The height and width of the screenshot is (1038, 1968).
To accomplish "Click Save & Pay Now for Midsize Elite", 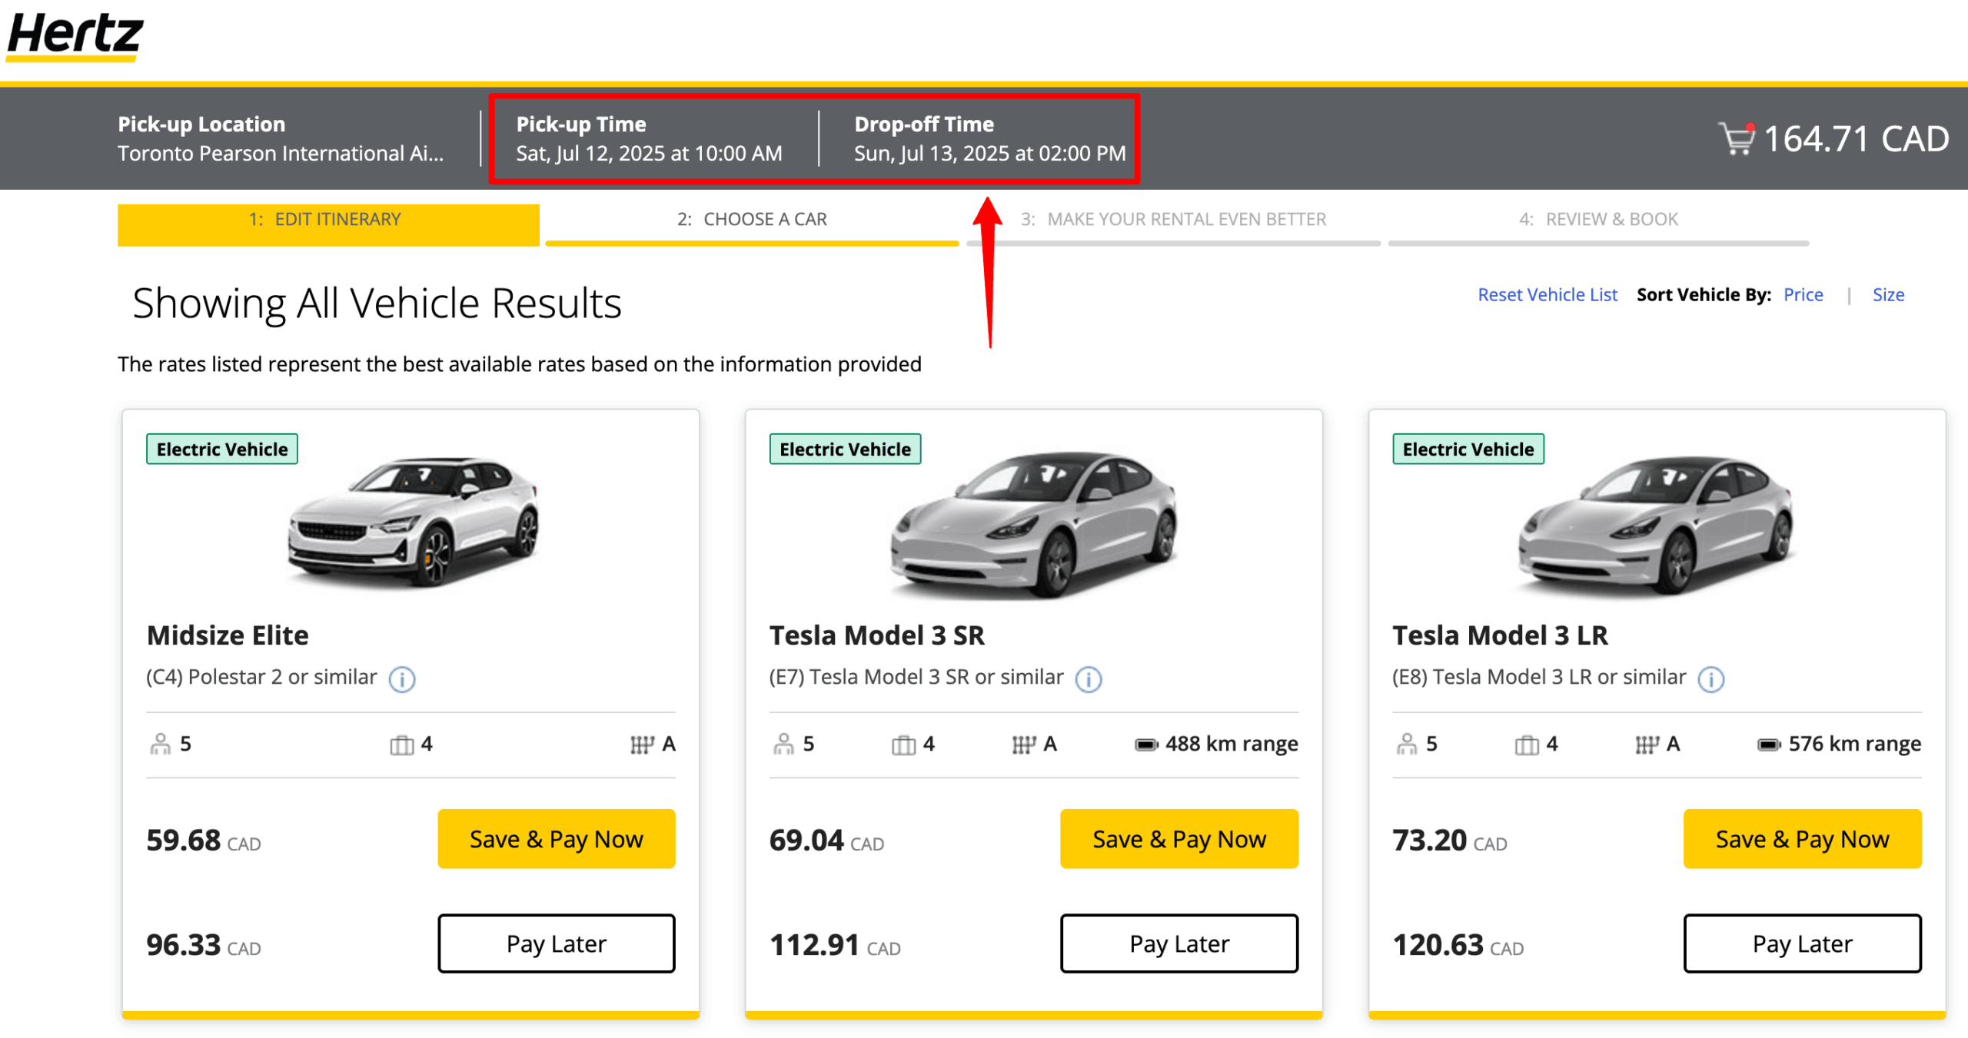I will coord(556,839).
